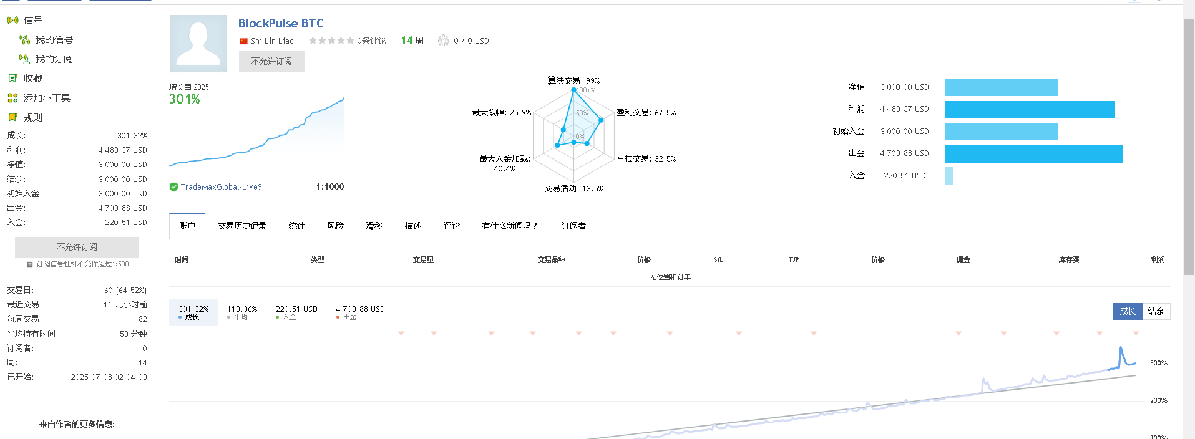Click 不允许订阅 button in left sidebar
1195x439 pixels.
pyautogui.click(x=77, y=247)
